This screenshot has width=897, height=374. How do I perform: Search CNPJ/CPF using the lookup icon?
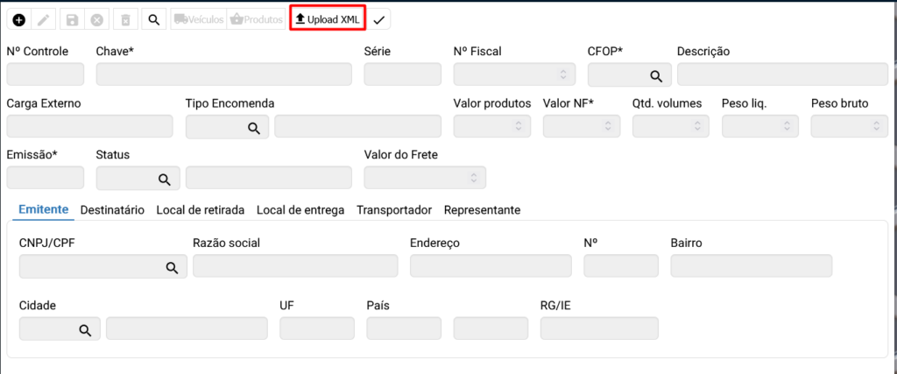pos(172,267)
